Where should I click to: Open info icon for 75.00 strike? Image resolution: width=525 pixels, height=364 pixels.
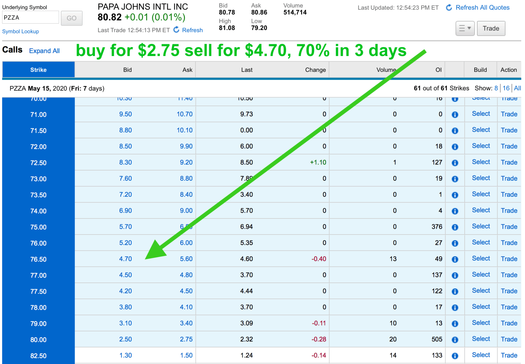(455, 227)
